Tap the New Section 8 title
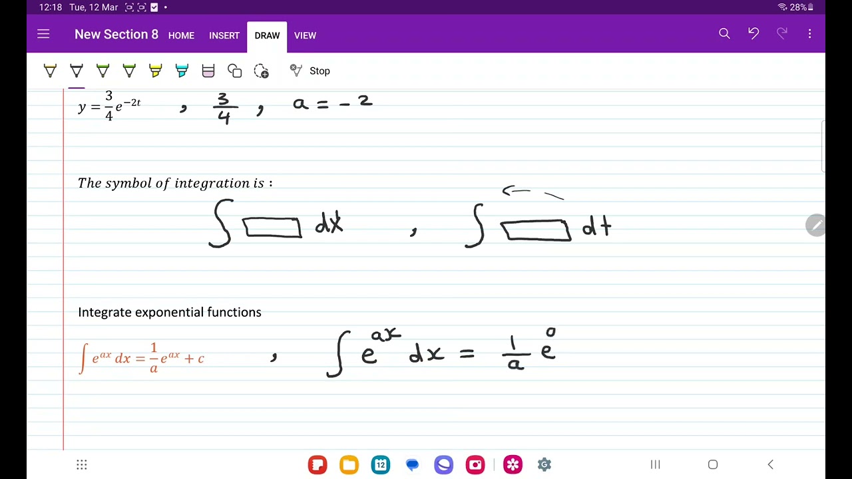The height and width of the screenshot is (479, 852). 116,34
